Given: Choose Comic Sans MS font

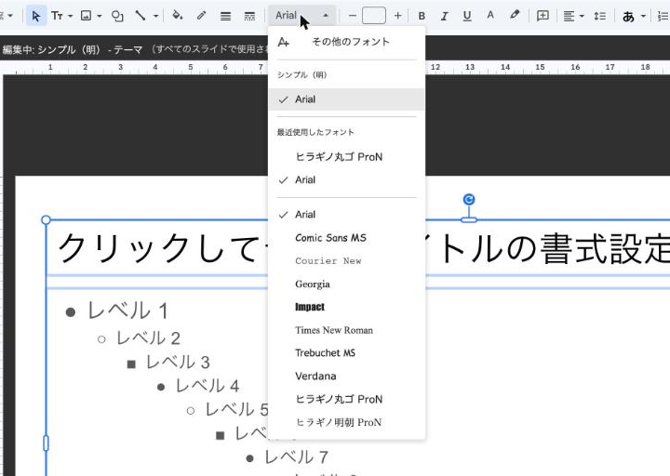Looking at the screenshot, I should (x=346, y=238).
